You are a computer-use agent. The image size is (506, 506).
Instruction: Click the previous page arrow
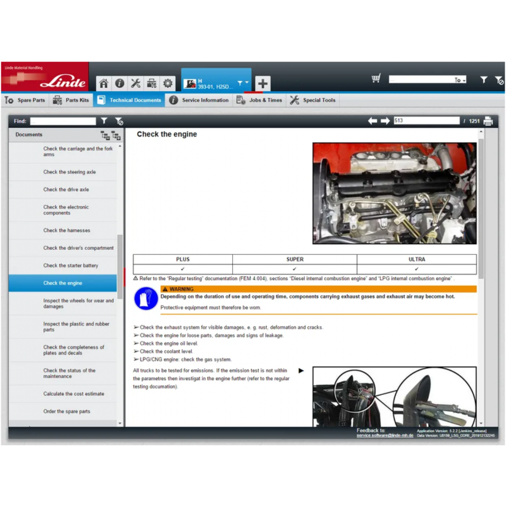[x=372, y=120]
